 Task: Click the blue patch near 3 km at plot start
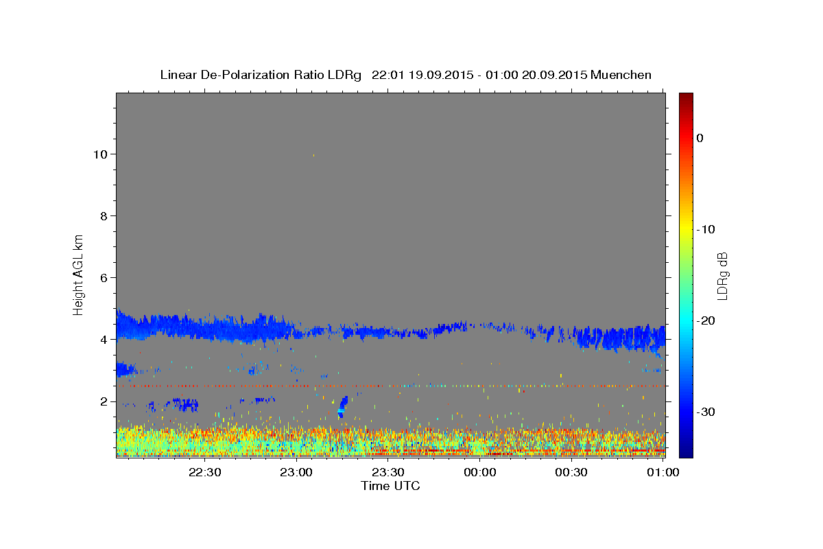[x=126, y=369]
